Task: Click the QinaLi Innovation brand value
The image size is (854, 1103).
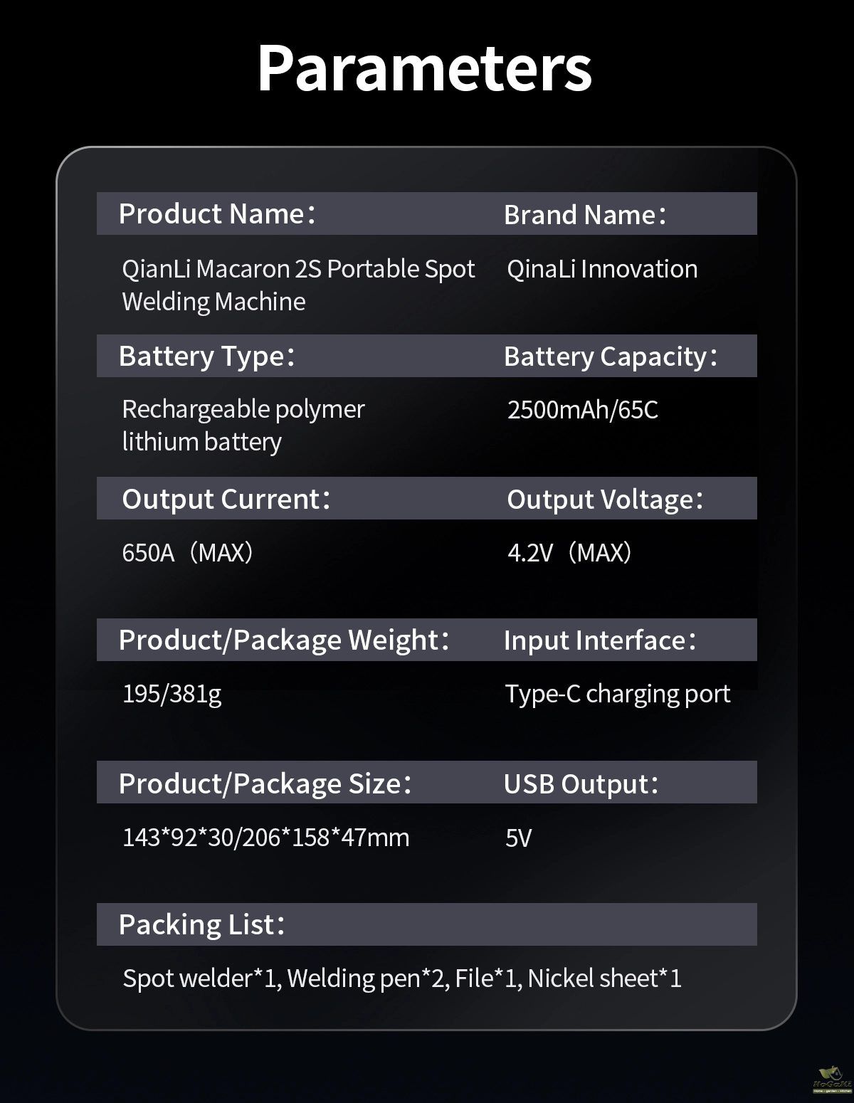Action: point(602,269)
